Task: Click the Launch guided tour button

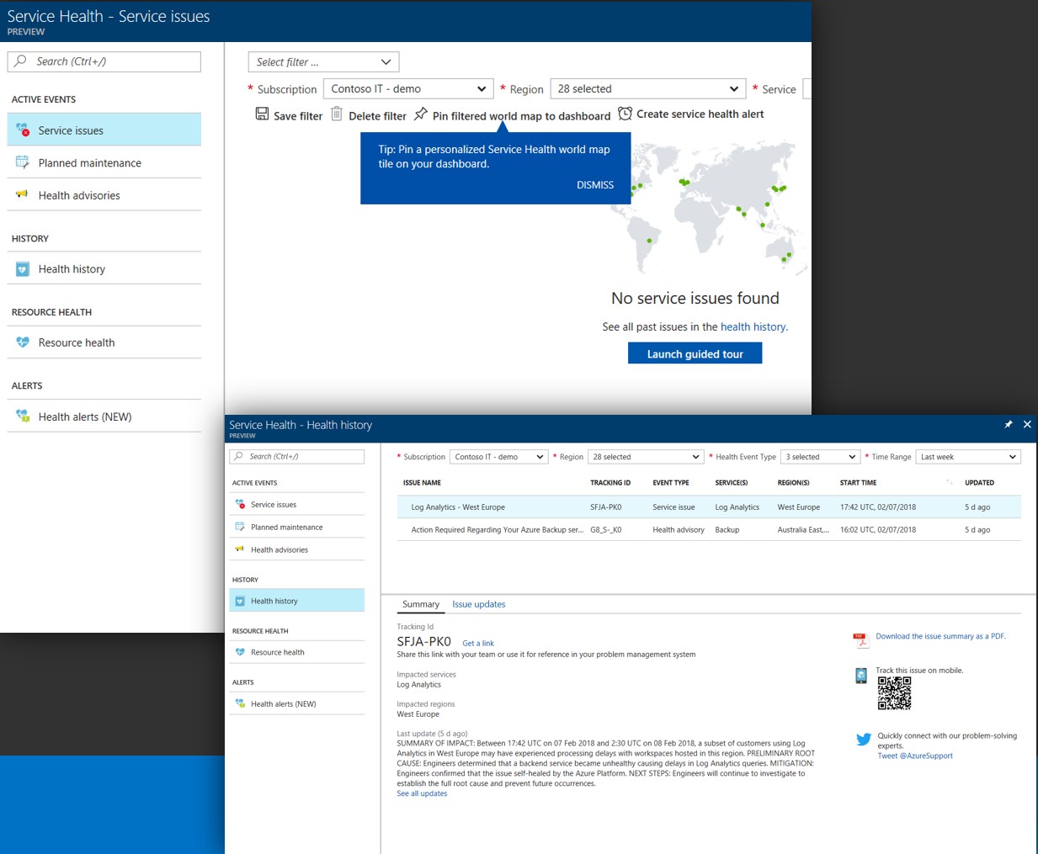Action: pos(695,354)
